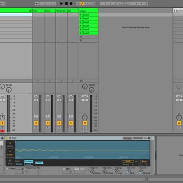Click Send B knob on Loops track
183x183 pixels.
point(91,90)
